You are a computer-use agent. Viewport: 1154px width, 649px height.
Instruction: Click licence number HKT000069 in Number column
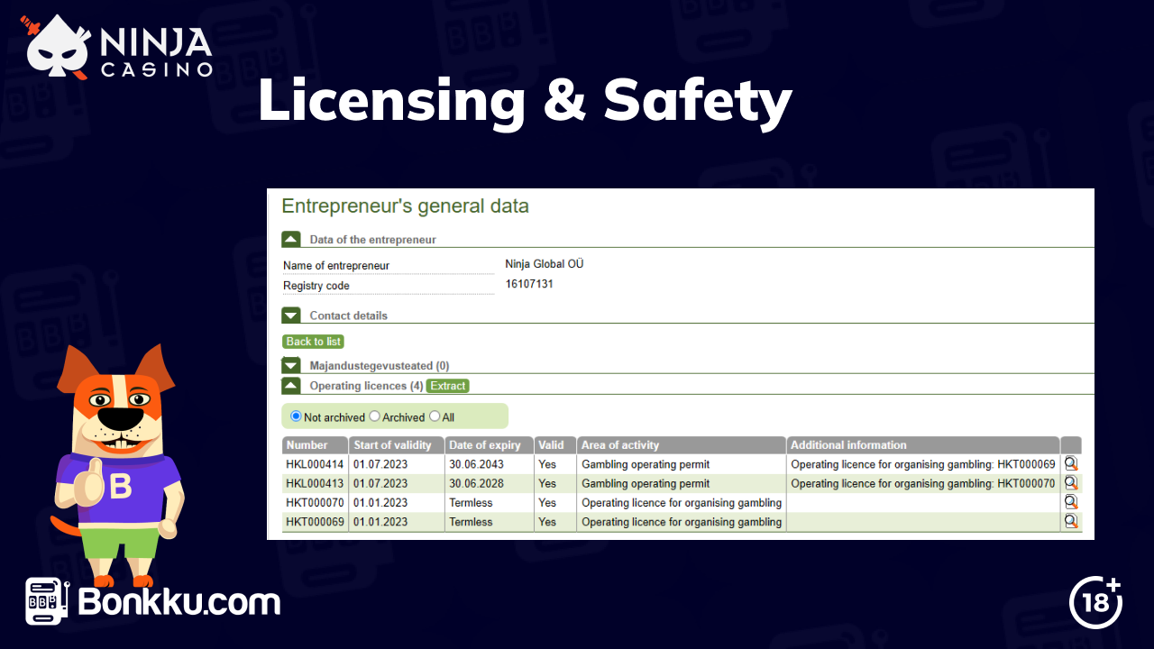pos(315,522)
